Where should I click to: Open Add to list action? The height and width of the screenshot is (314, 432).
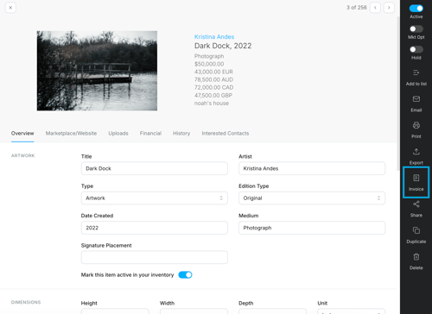click(x=416, y=78)
